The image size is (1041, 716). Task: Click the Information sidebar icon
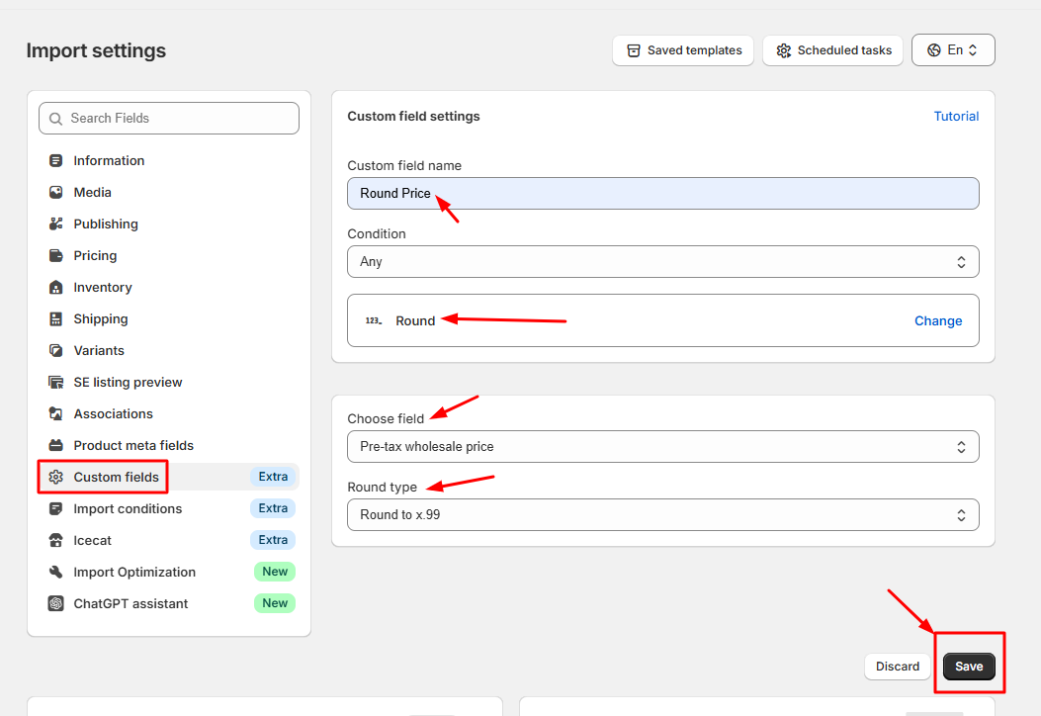click(x=55, y=161)
